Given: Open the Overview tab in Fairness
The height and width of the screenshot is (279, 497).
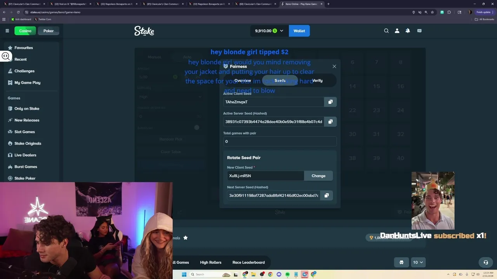Looking at the screenshot, I should click(x=243, y=81).
